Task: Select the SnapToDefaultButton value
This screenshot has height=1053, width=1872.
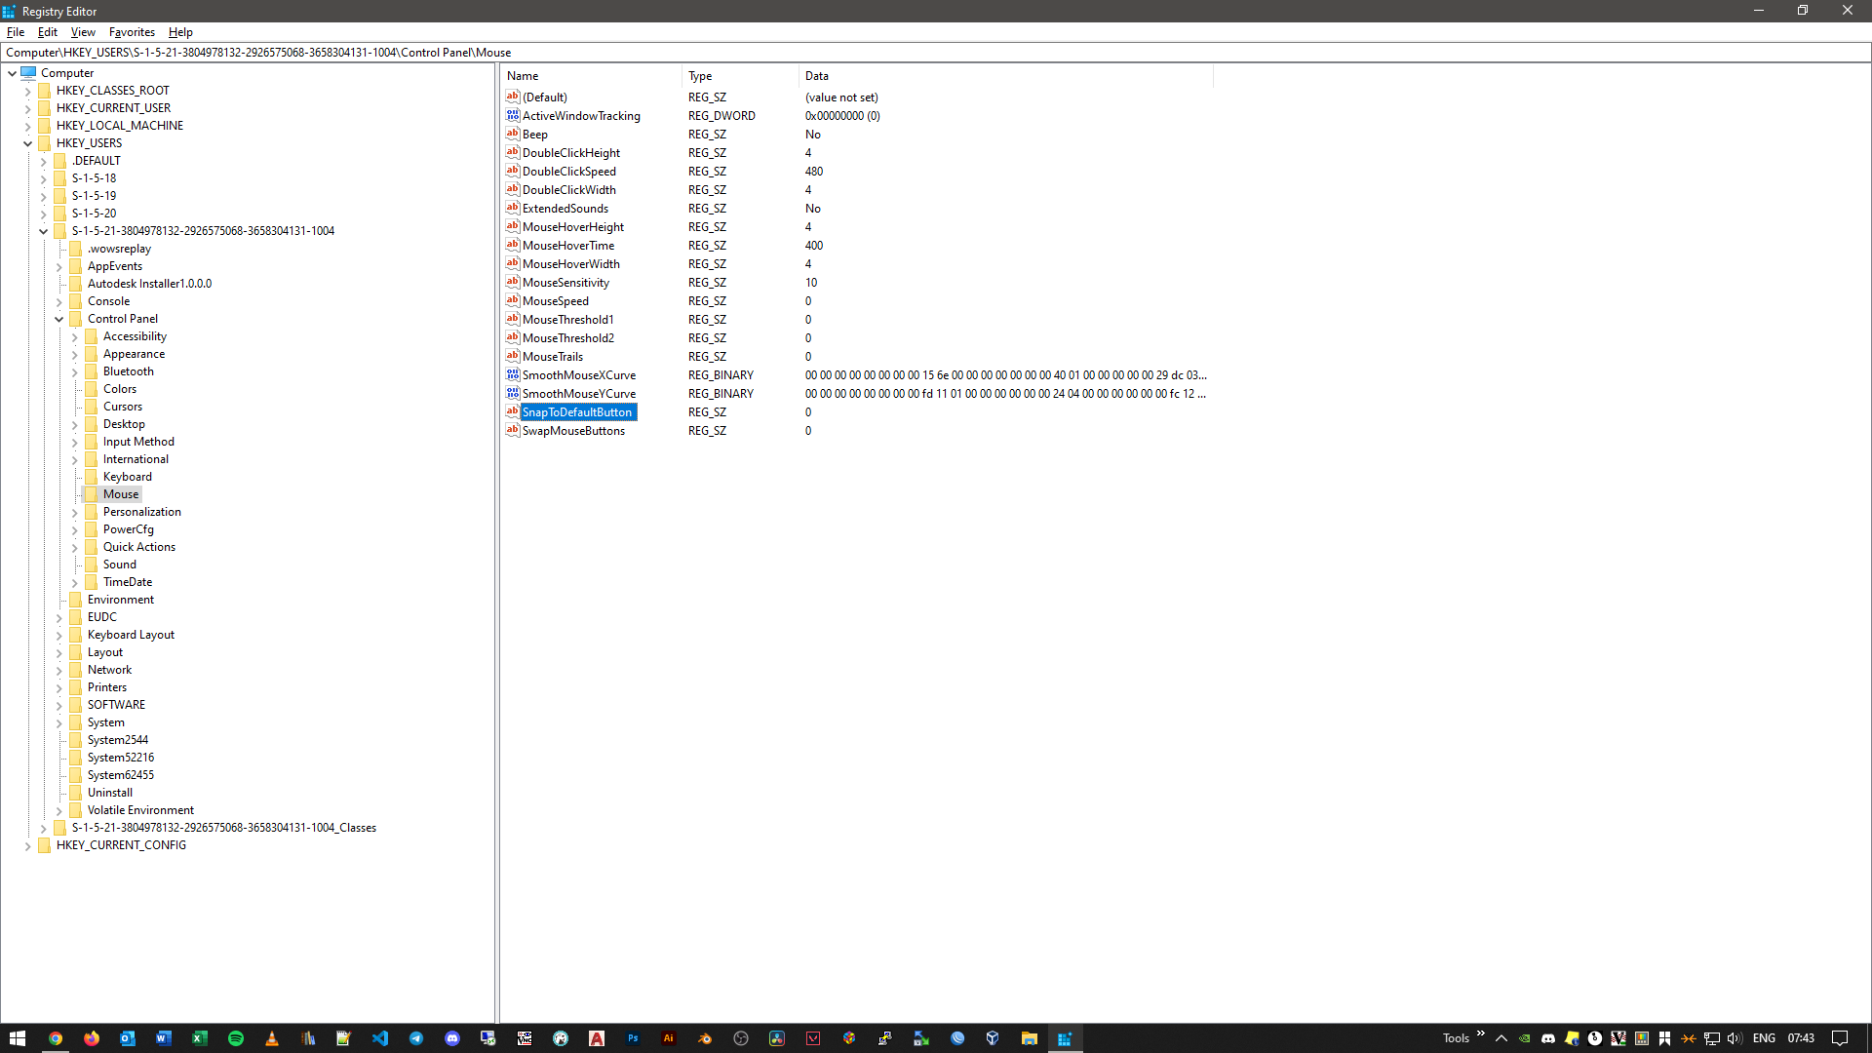Action: click(x=576, y=412)
